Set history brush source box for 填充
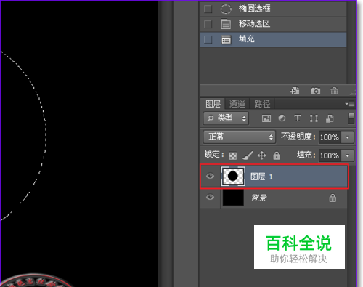The image size is (363, 287). pyautogui.click(x=208, y=39)
